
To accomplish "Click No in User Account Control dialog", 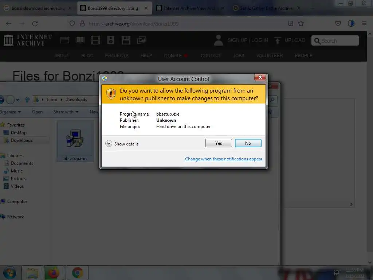I will coord(248,143).
